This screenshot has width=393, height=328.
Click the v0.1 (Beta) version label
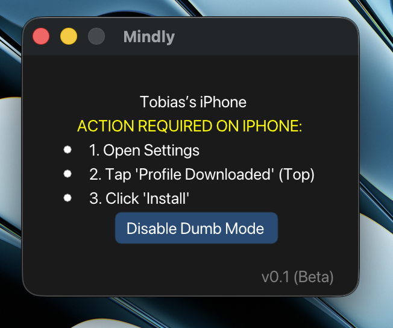298,277
